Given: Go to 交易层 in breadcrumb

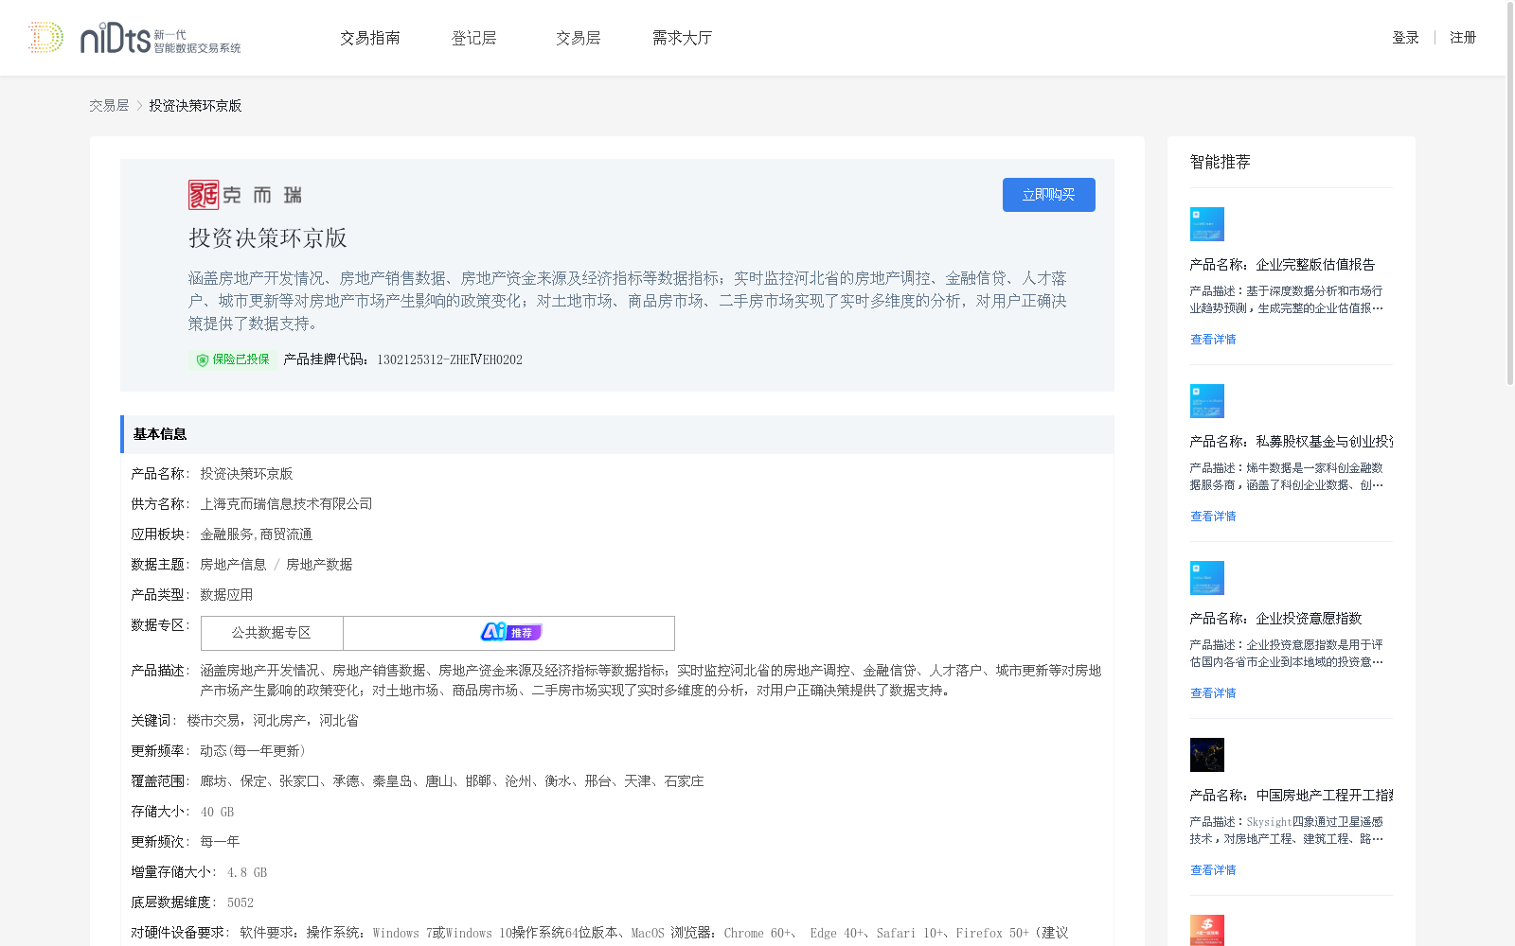Looking at the screenshot, I should [x=109, y=106].
